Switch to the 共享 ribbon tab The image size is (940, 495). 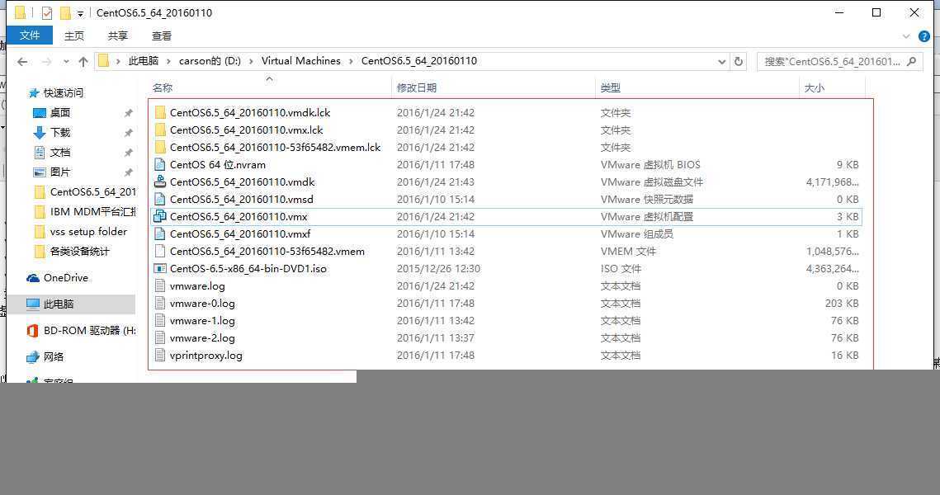pos(117,36)
